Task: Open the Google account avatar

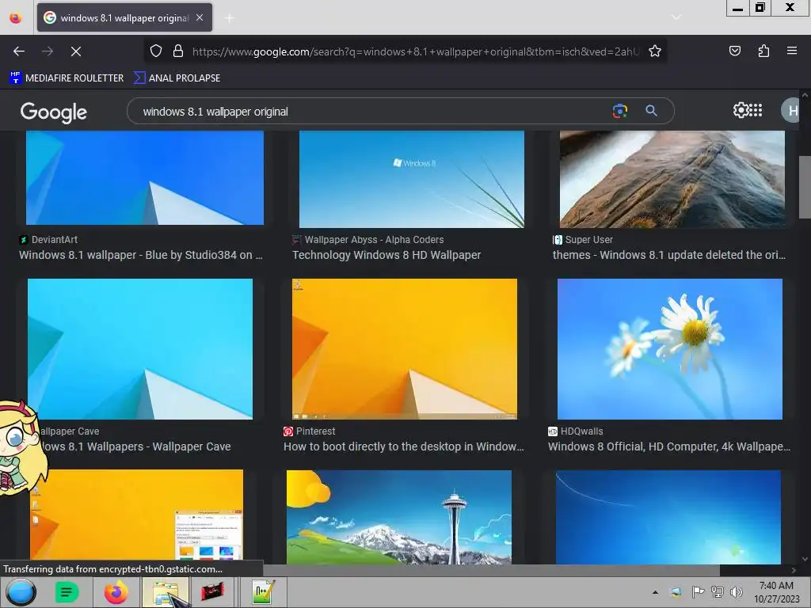Action: pyautogui.click(x=790, y=111)
